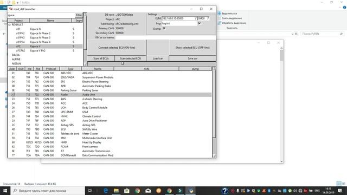The width and height of the screenshot is (347, 195).
Task: Select the DACIA project group
Action: 16,55
